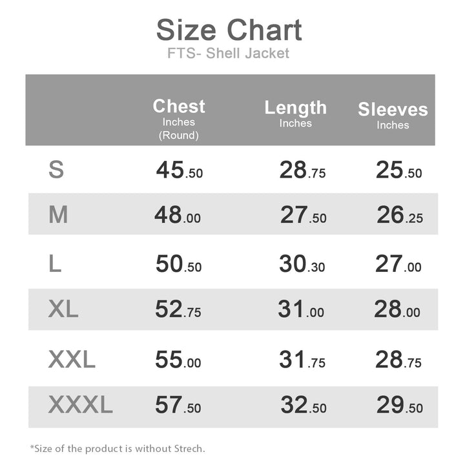Click the footnote about product stretch
Screen dimensions: 465x465
click(118, 448)
